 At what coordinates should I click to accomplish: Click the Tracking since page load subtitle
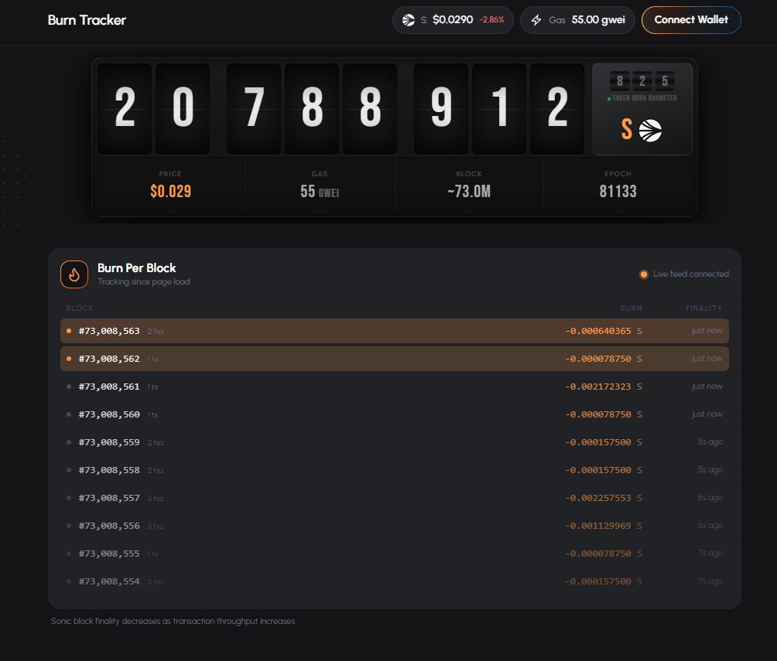(144, 281)
